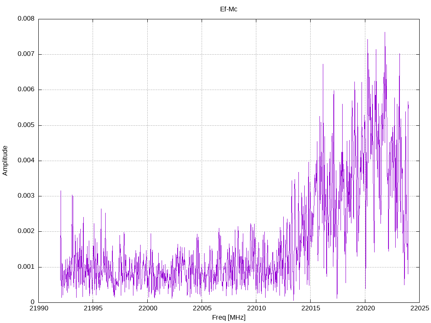Click the 0.001 y-axis tick label
This screenshot has width=431, height=323.
(x=26, y=267)
